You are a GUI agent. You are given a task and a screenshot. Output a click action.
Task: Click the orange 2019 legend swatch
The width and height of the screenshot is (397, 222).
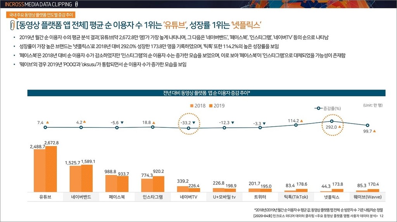point(211,106)
